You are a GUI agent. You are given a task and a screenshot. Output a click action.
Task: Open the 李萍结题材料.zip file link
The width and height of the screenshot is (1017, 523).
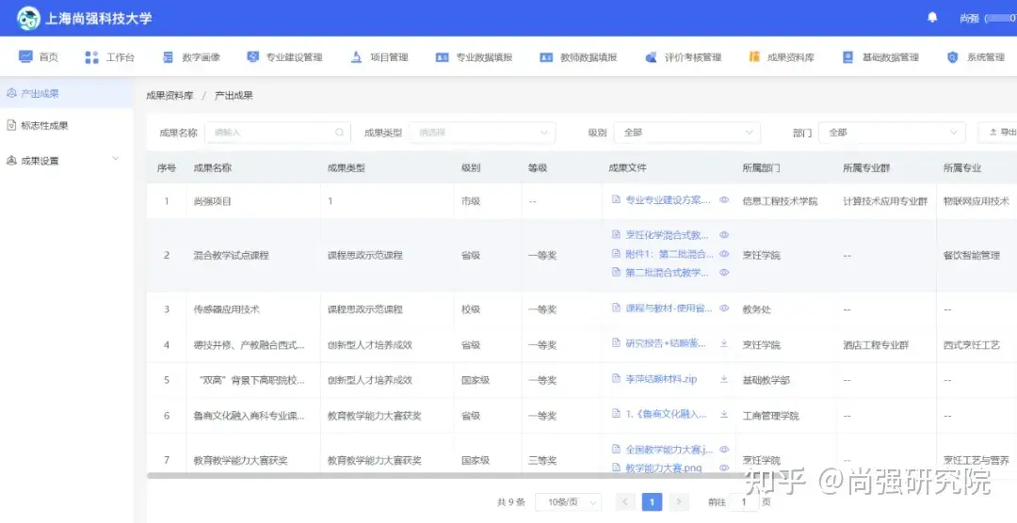tap(661, 379)
